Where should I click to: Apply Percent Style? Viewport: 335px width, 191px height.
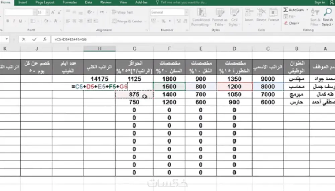[x=164, y=21]
